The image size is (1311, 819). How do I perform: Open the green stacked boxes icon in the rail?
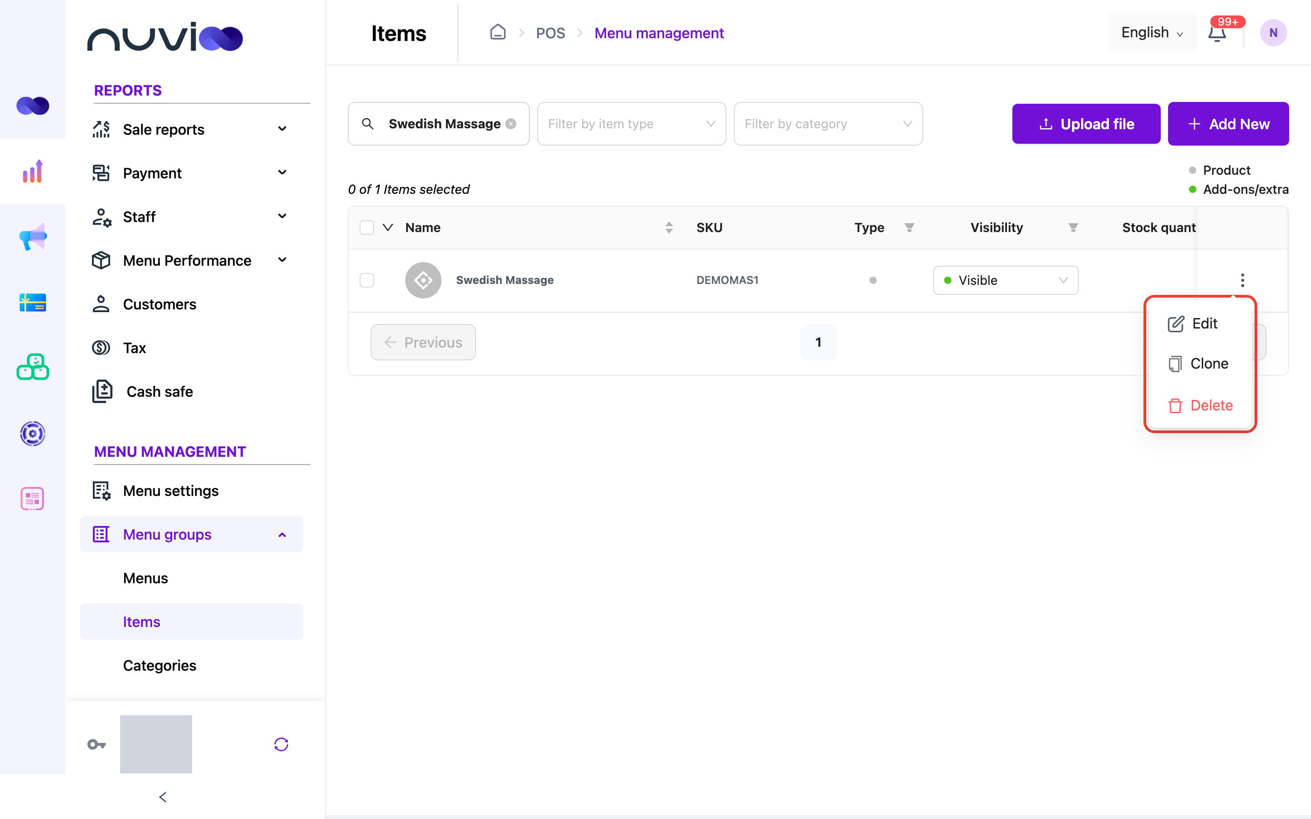tap(32, 368)
